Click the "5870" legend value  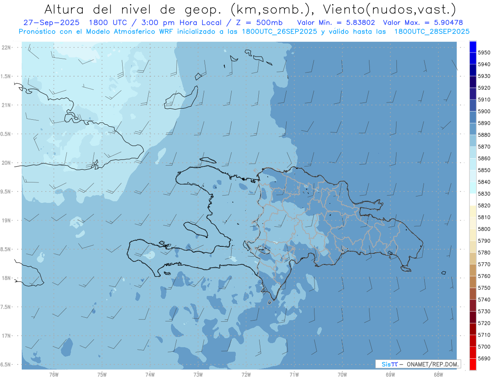pos(484,147)
